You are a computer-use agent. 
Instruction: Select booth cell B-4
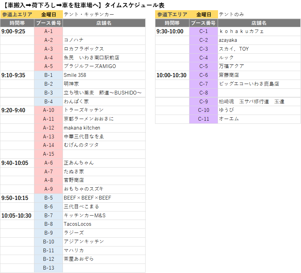click(x=49, y=101)
